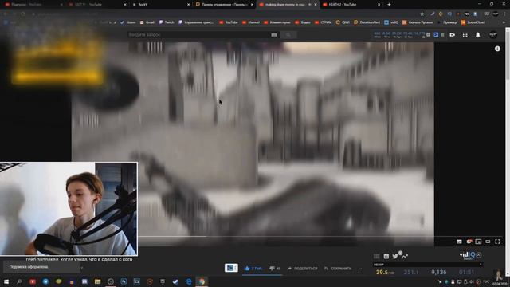Image resolution: width=510 pixels, height=287 pixels.
Task: Open the more actions three-dot menu
Action: [361, 269]
